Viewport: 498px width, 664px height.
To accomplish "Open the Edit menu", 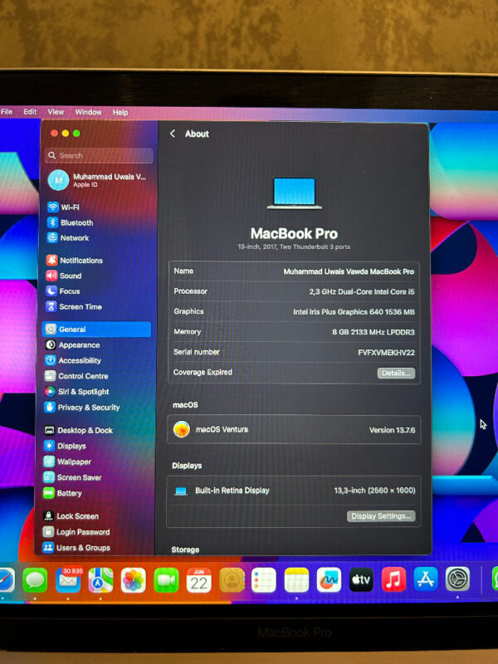I will pos(30,112).
